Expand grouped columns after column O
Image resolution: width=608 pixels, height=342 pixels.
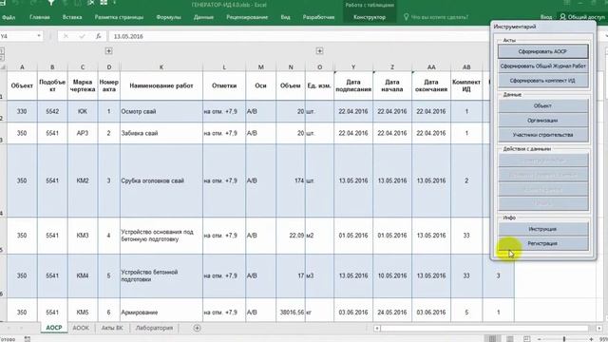[x=319, y=50]
